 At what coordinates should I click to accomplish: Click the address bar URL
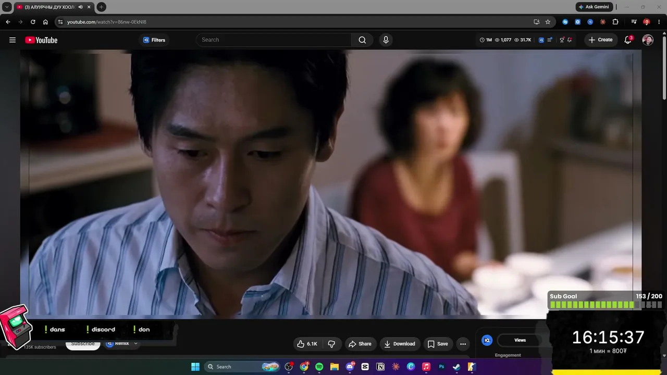[x=107, y=22]
